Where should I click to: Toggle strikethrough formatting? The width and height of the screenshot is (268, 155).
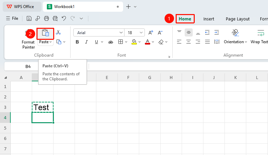click(111, 42)
